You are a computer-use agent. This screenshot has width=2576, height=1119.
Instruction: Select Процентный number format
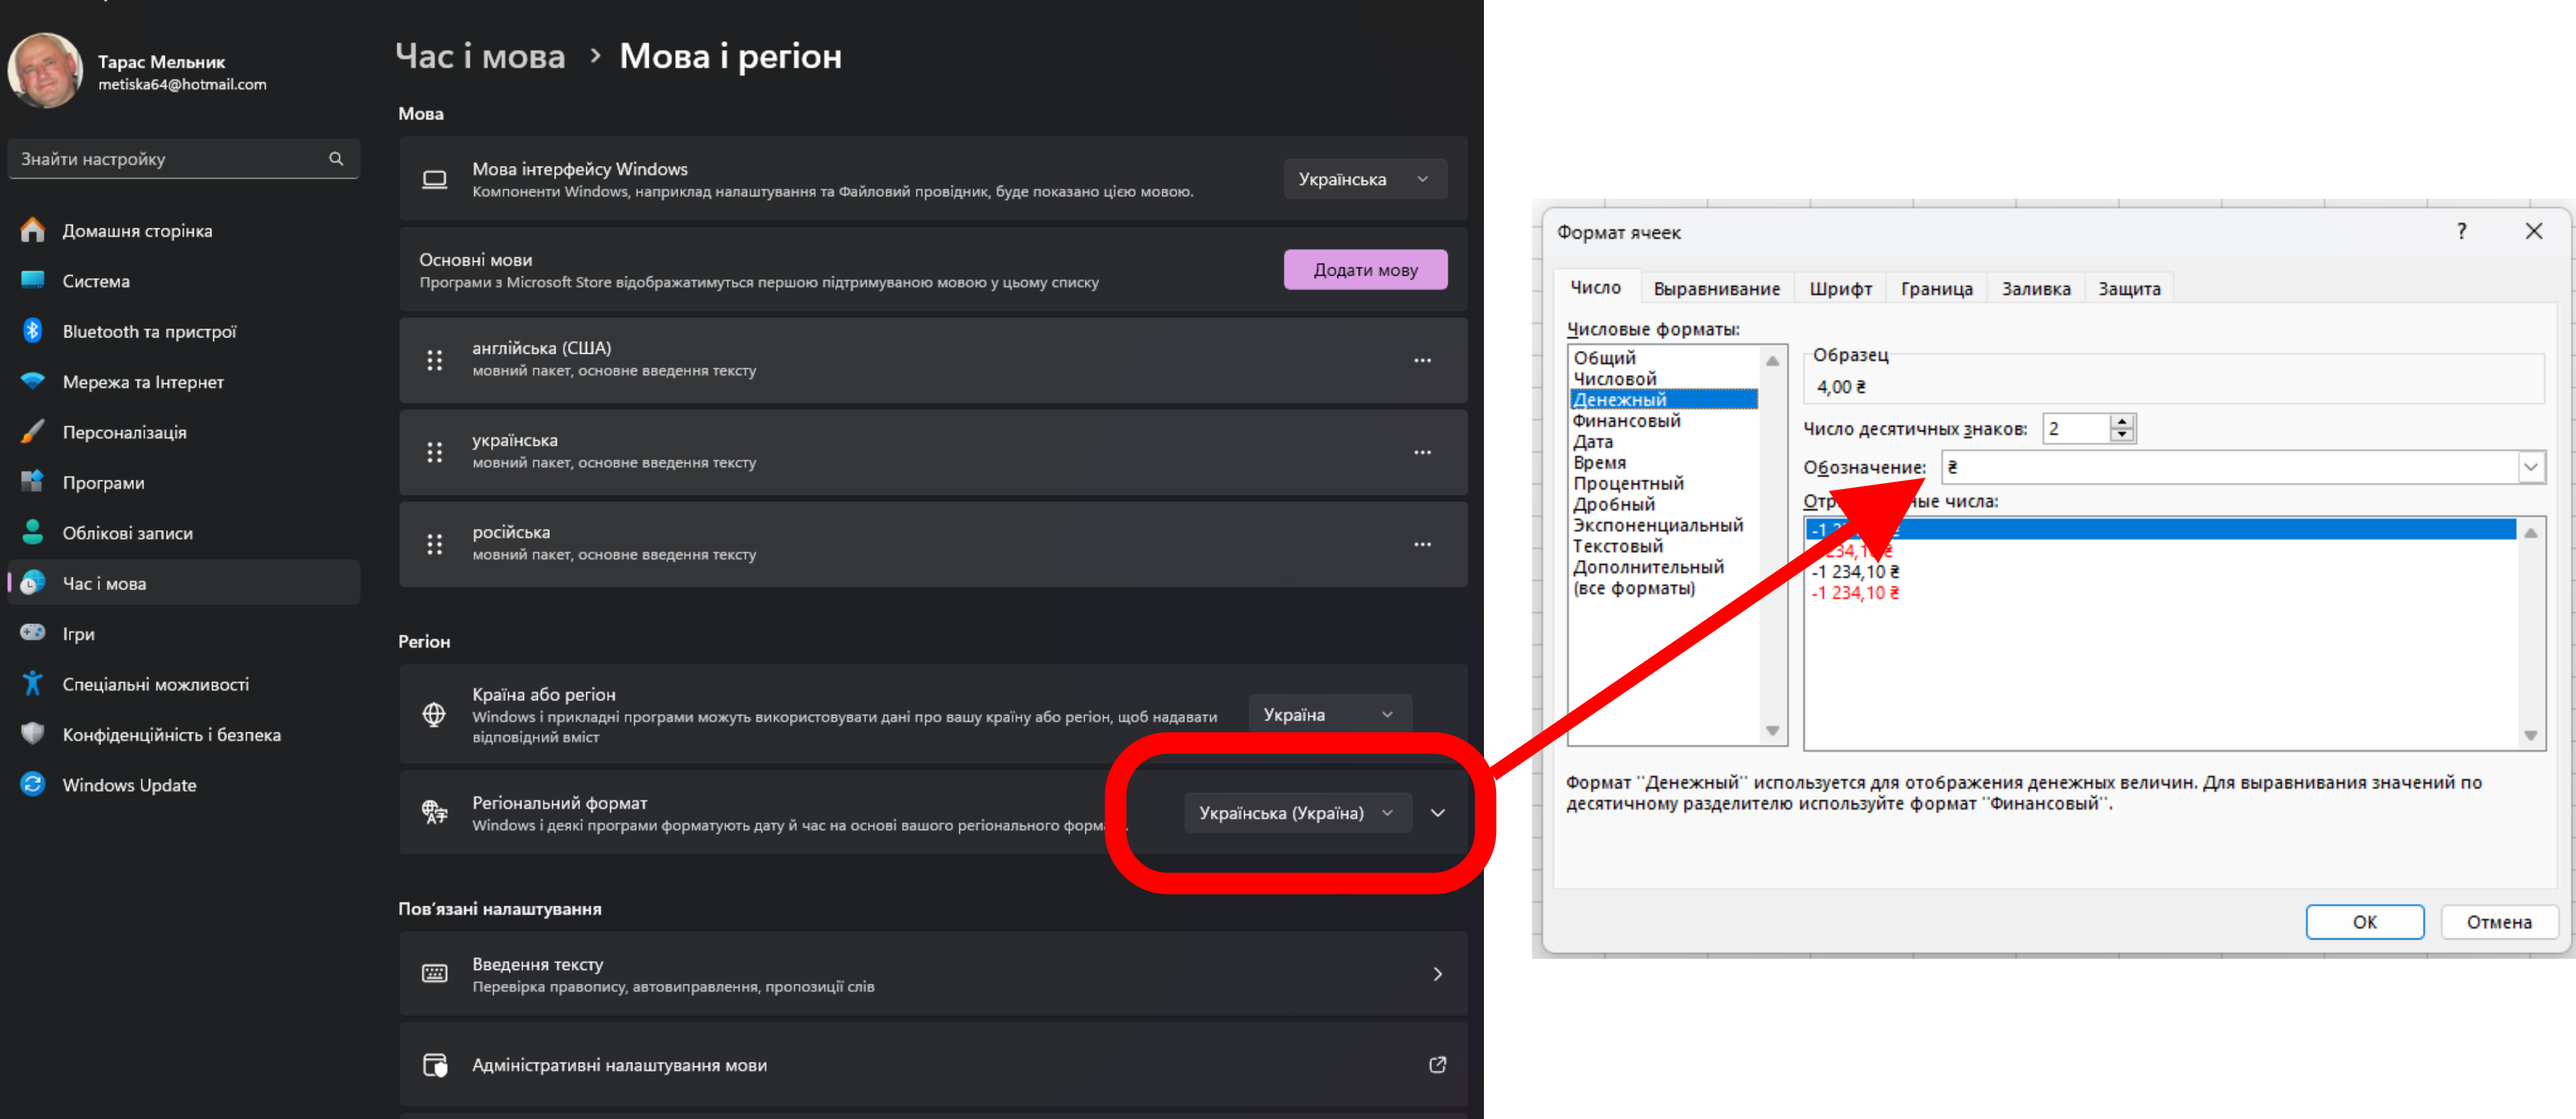click(1628, 484)
